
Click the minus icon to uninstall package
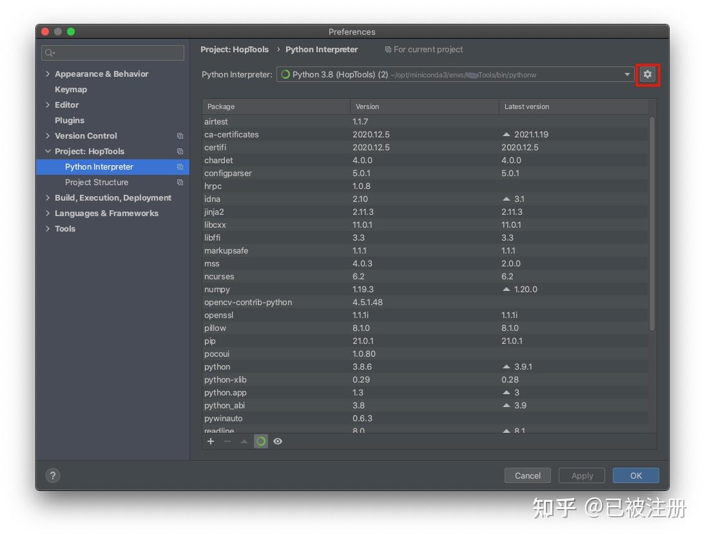pos(227,441)
